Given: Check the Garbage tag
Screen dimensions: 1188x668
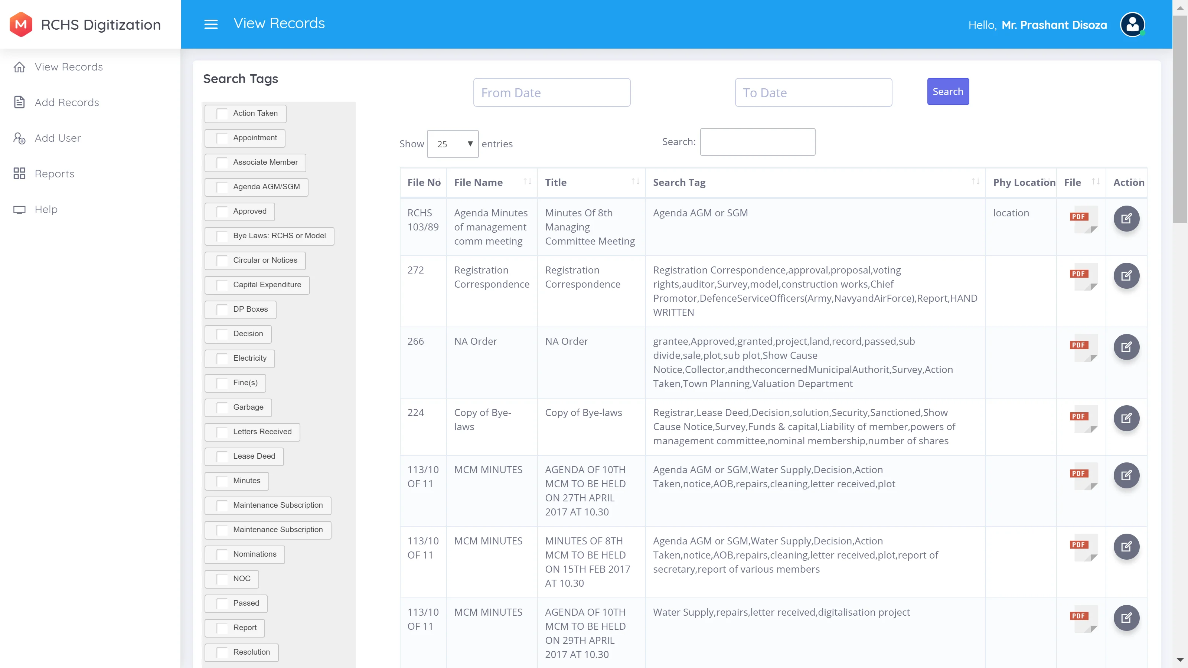Looking at the screenshot, I should click(222, 407).
